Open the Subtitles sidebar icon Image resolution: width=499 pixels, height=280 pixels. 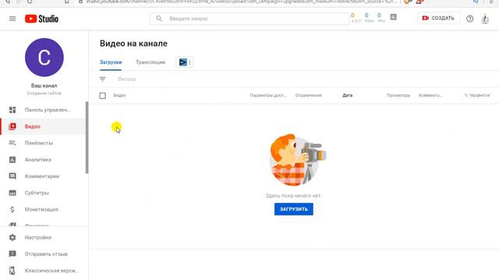pos(12,193)
